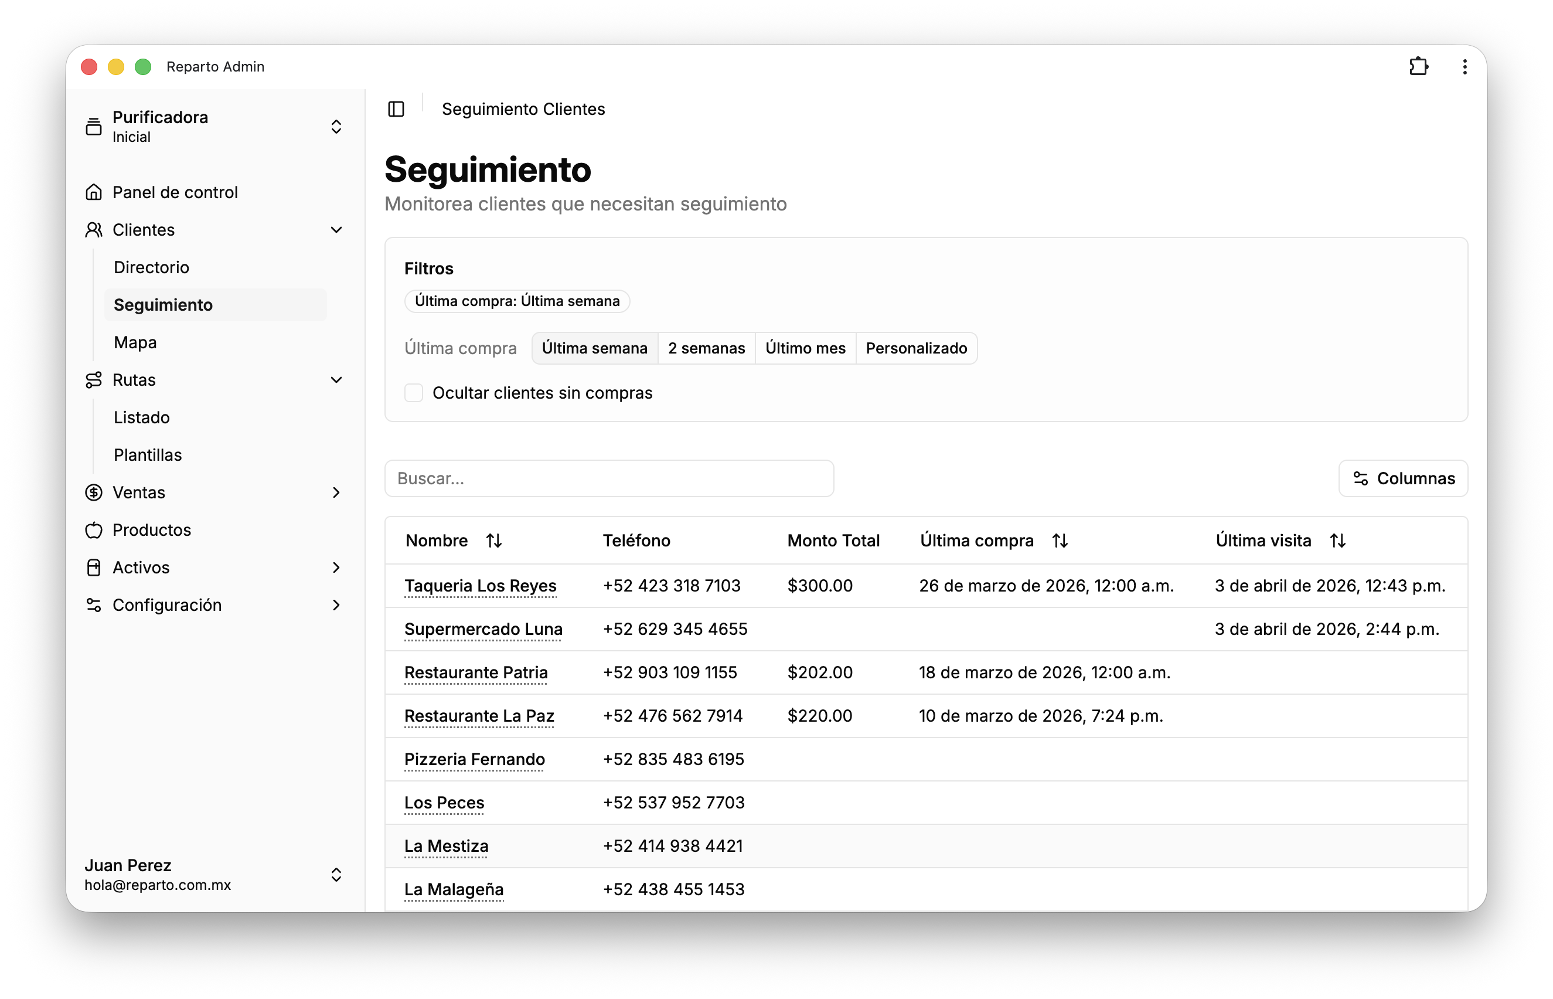The image size is (1553, 999).
Task: Click '3 de abril de 2026, 2:44 p.m.'
Action: tap(1327, 629)
